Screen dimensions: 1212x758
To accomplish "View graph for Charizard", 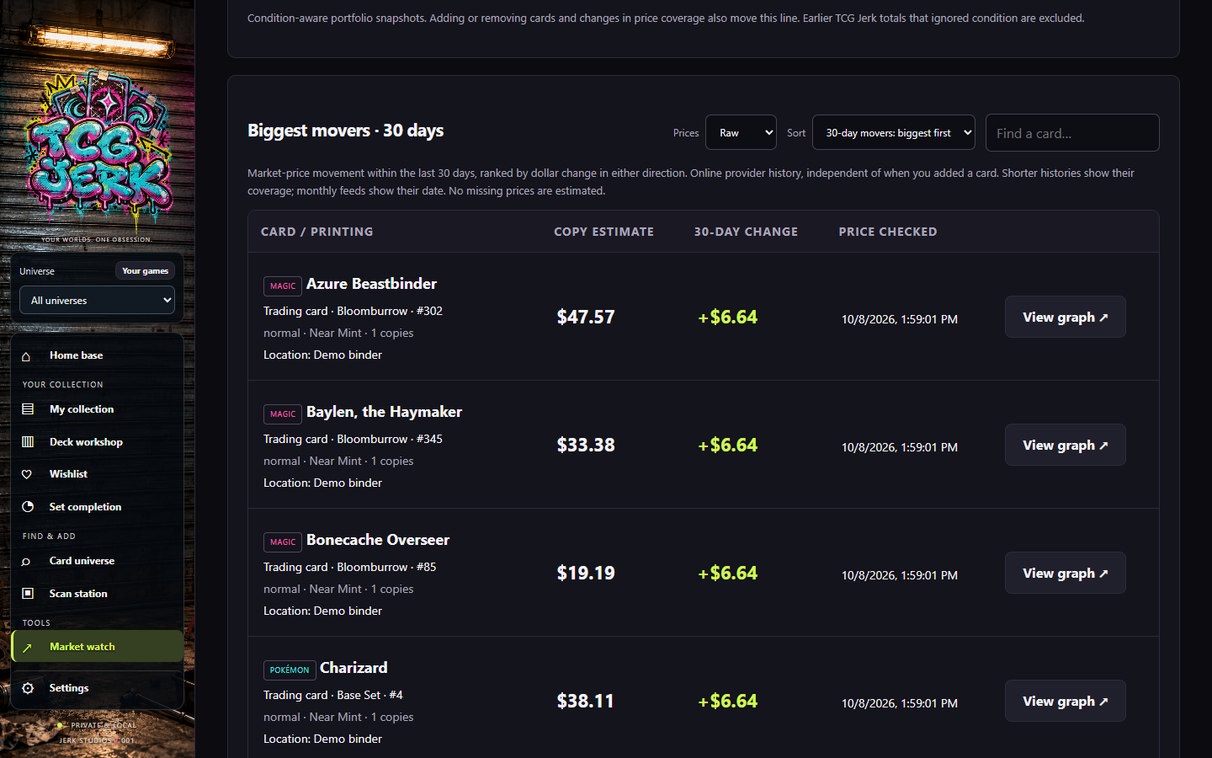I will point(1066,701).
